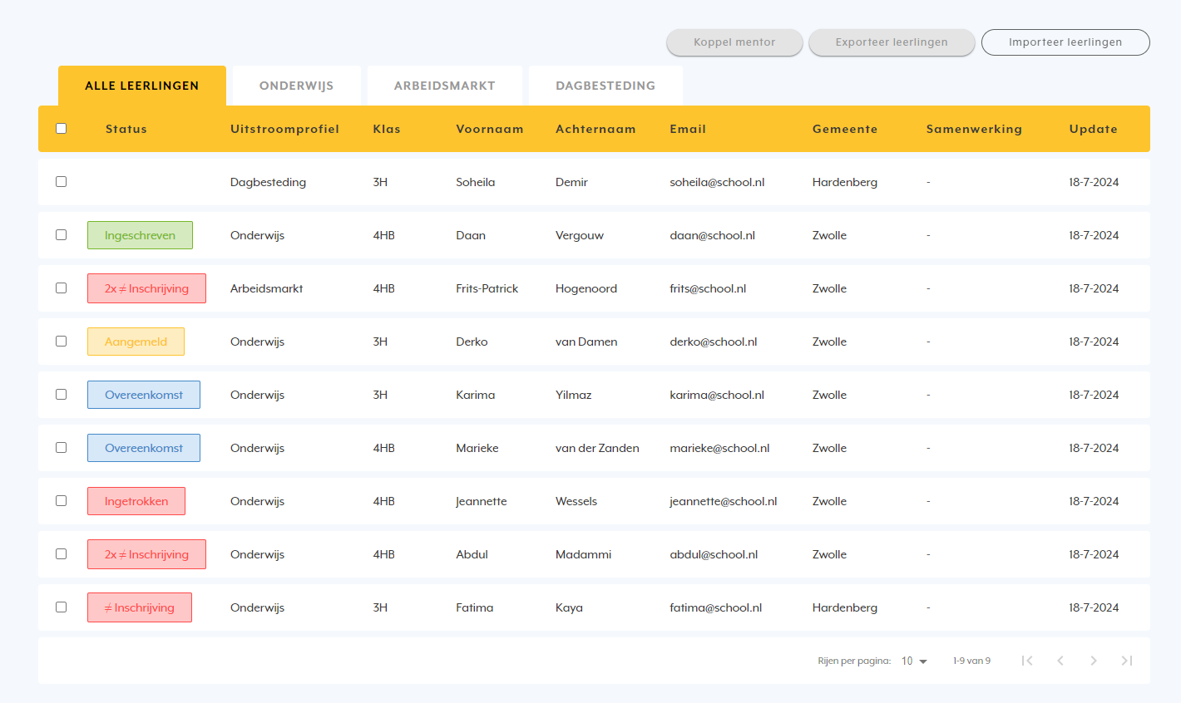Select Fatima Kaya's row checkbox
This screenshot has width=1181, height=703.
tap(61, 607)
